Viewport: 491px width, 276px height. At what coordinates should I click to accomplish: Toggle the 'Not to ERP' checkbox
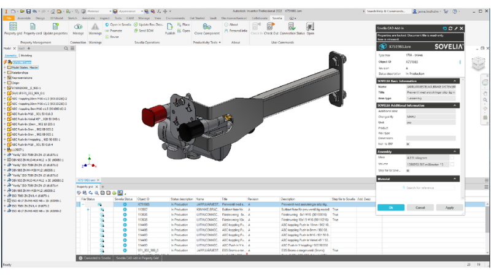[x=408, y=144]
